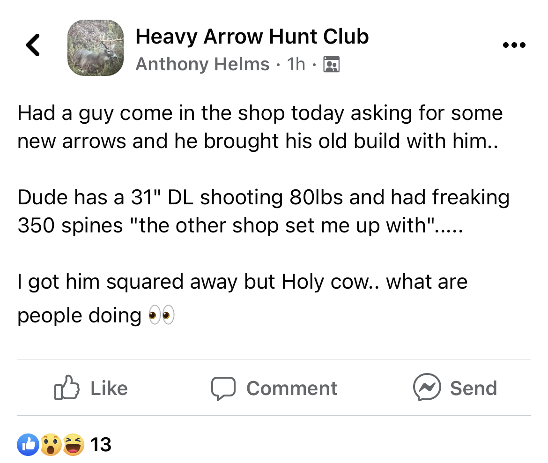The height and width of the screenshot is (463, 548).
Task: Open the list of 13 reactions
Action: coord(101,444)
